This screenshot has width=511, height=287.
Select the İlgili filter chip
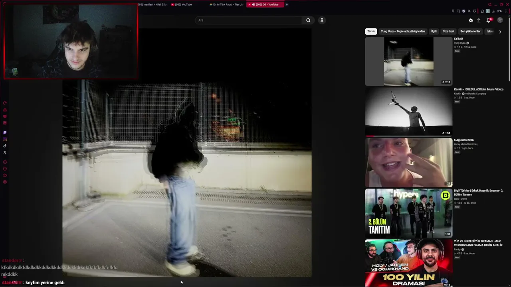point(434,31)
